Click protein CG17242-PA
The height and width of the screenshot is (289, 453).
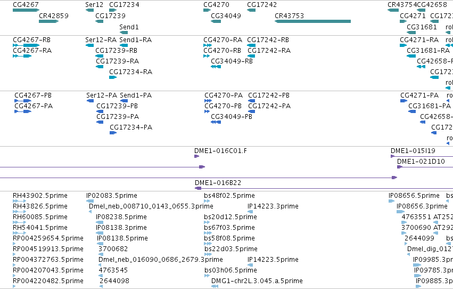pos(252,111)
